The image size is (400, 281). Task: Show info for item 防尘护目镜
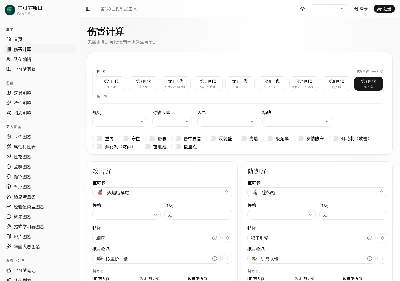tap(215, 259)
